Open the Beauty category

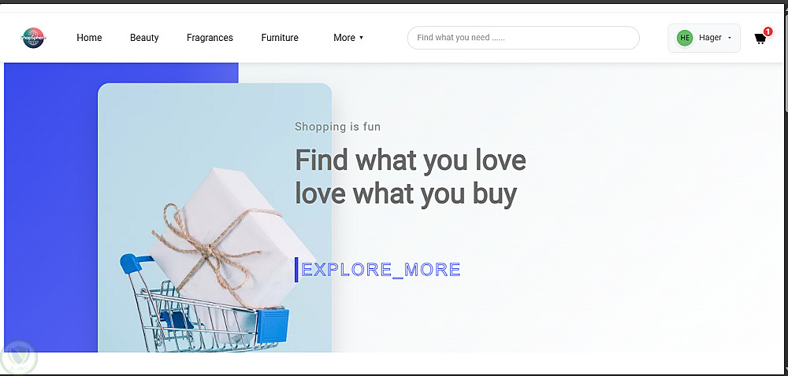144,38
